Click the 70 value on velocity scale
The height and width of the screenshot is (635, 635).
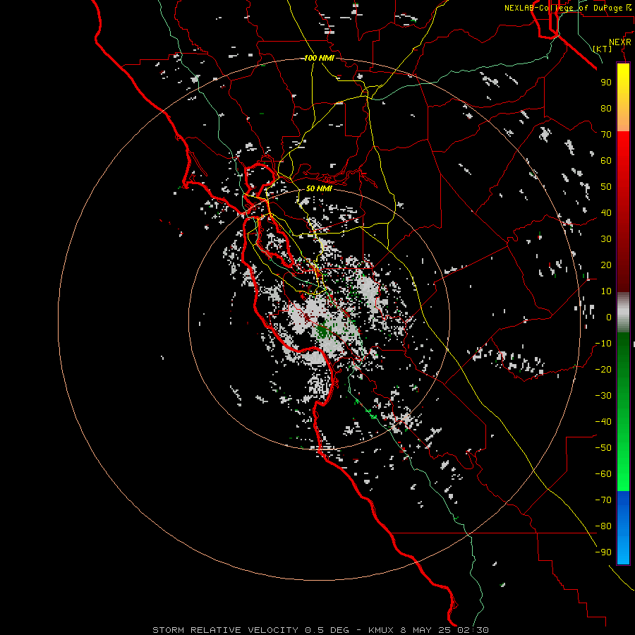point(606,135)
